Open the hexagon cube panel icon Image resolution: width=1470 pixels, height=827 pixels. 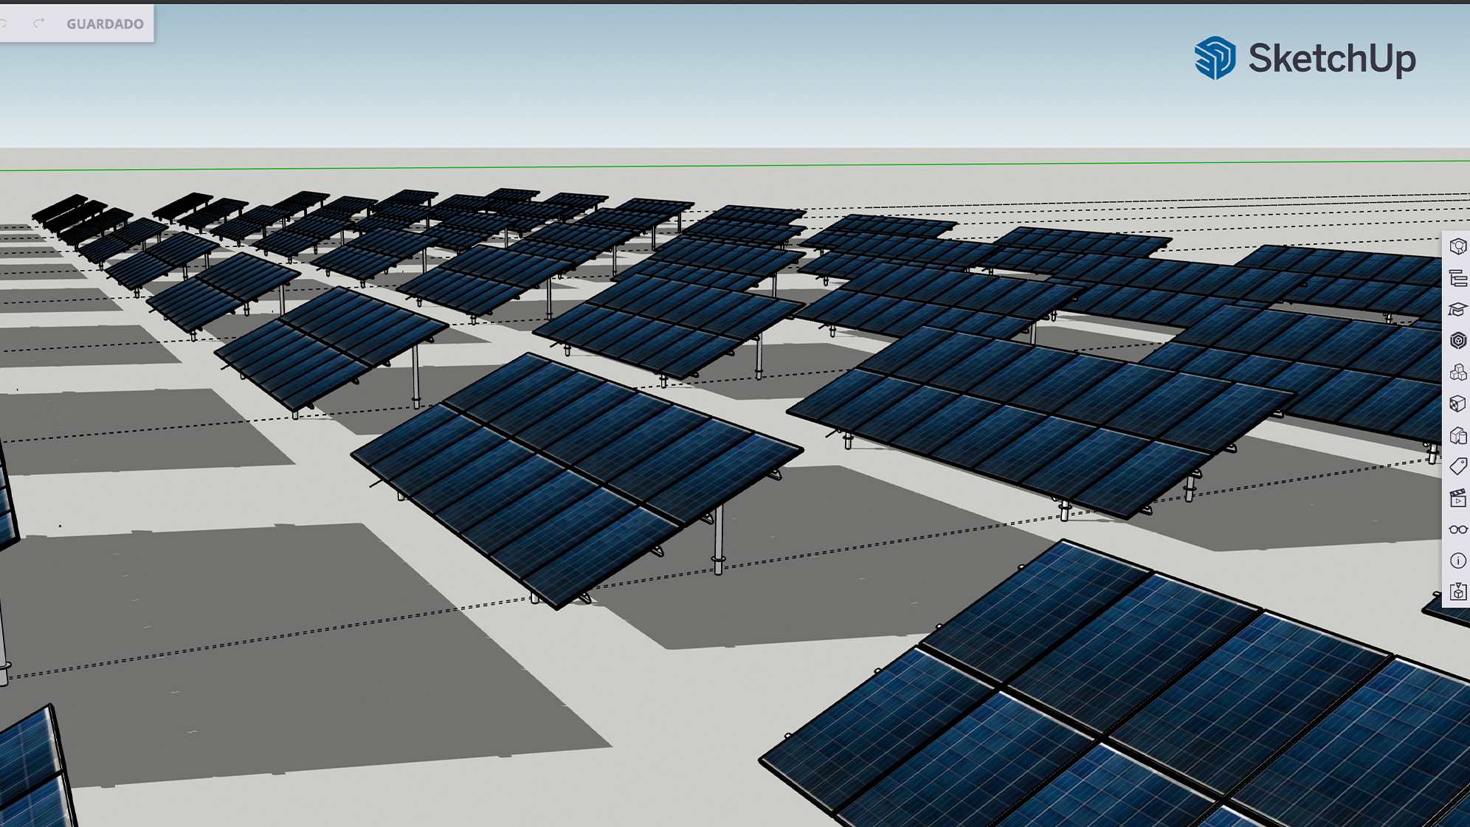[1458, 341]
